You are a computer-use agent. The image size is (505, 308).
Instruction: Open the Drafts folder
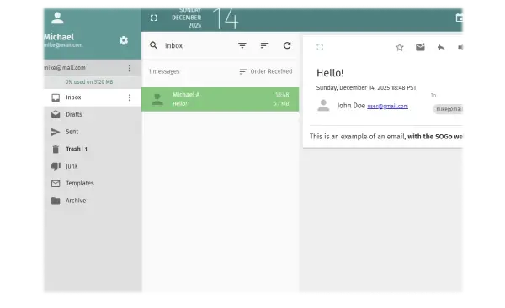93,114
